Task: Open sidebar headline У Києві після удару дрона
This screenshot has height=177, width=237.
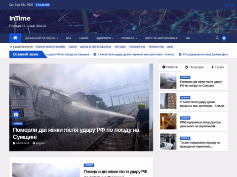Action: pyautogui.click(x=202, y=104)
